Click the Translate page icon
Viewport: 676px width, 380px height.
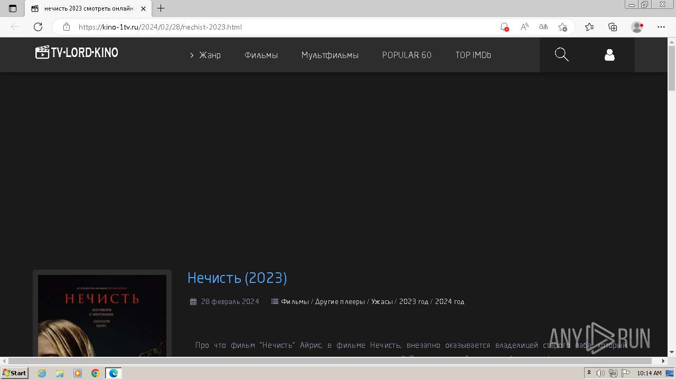click(x=543, y=27)
